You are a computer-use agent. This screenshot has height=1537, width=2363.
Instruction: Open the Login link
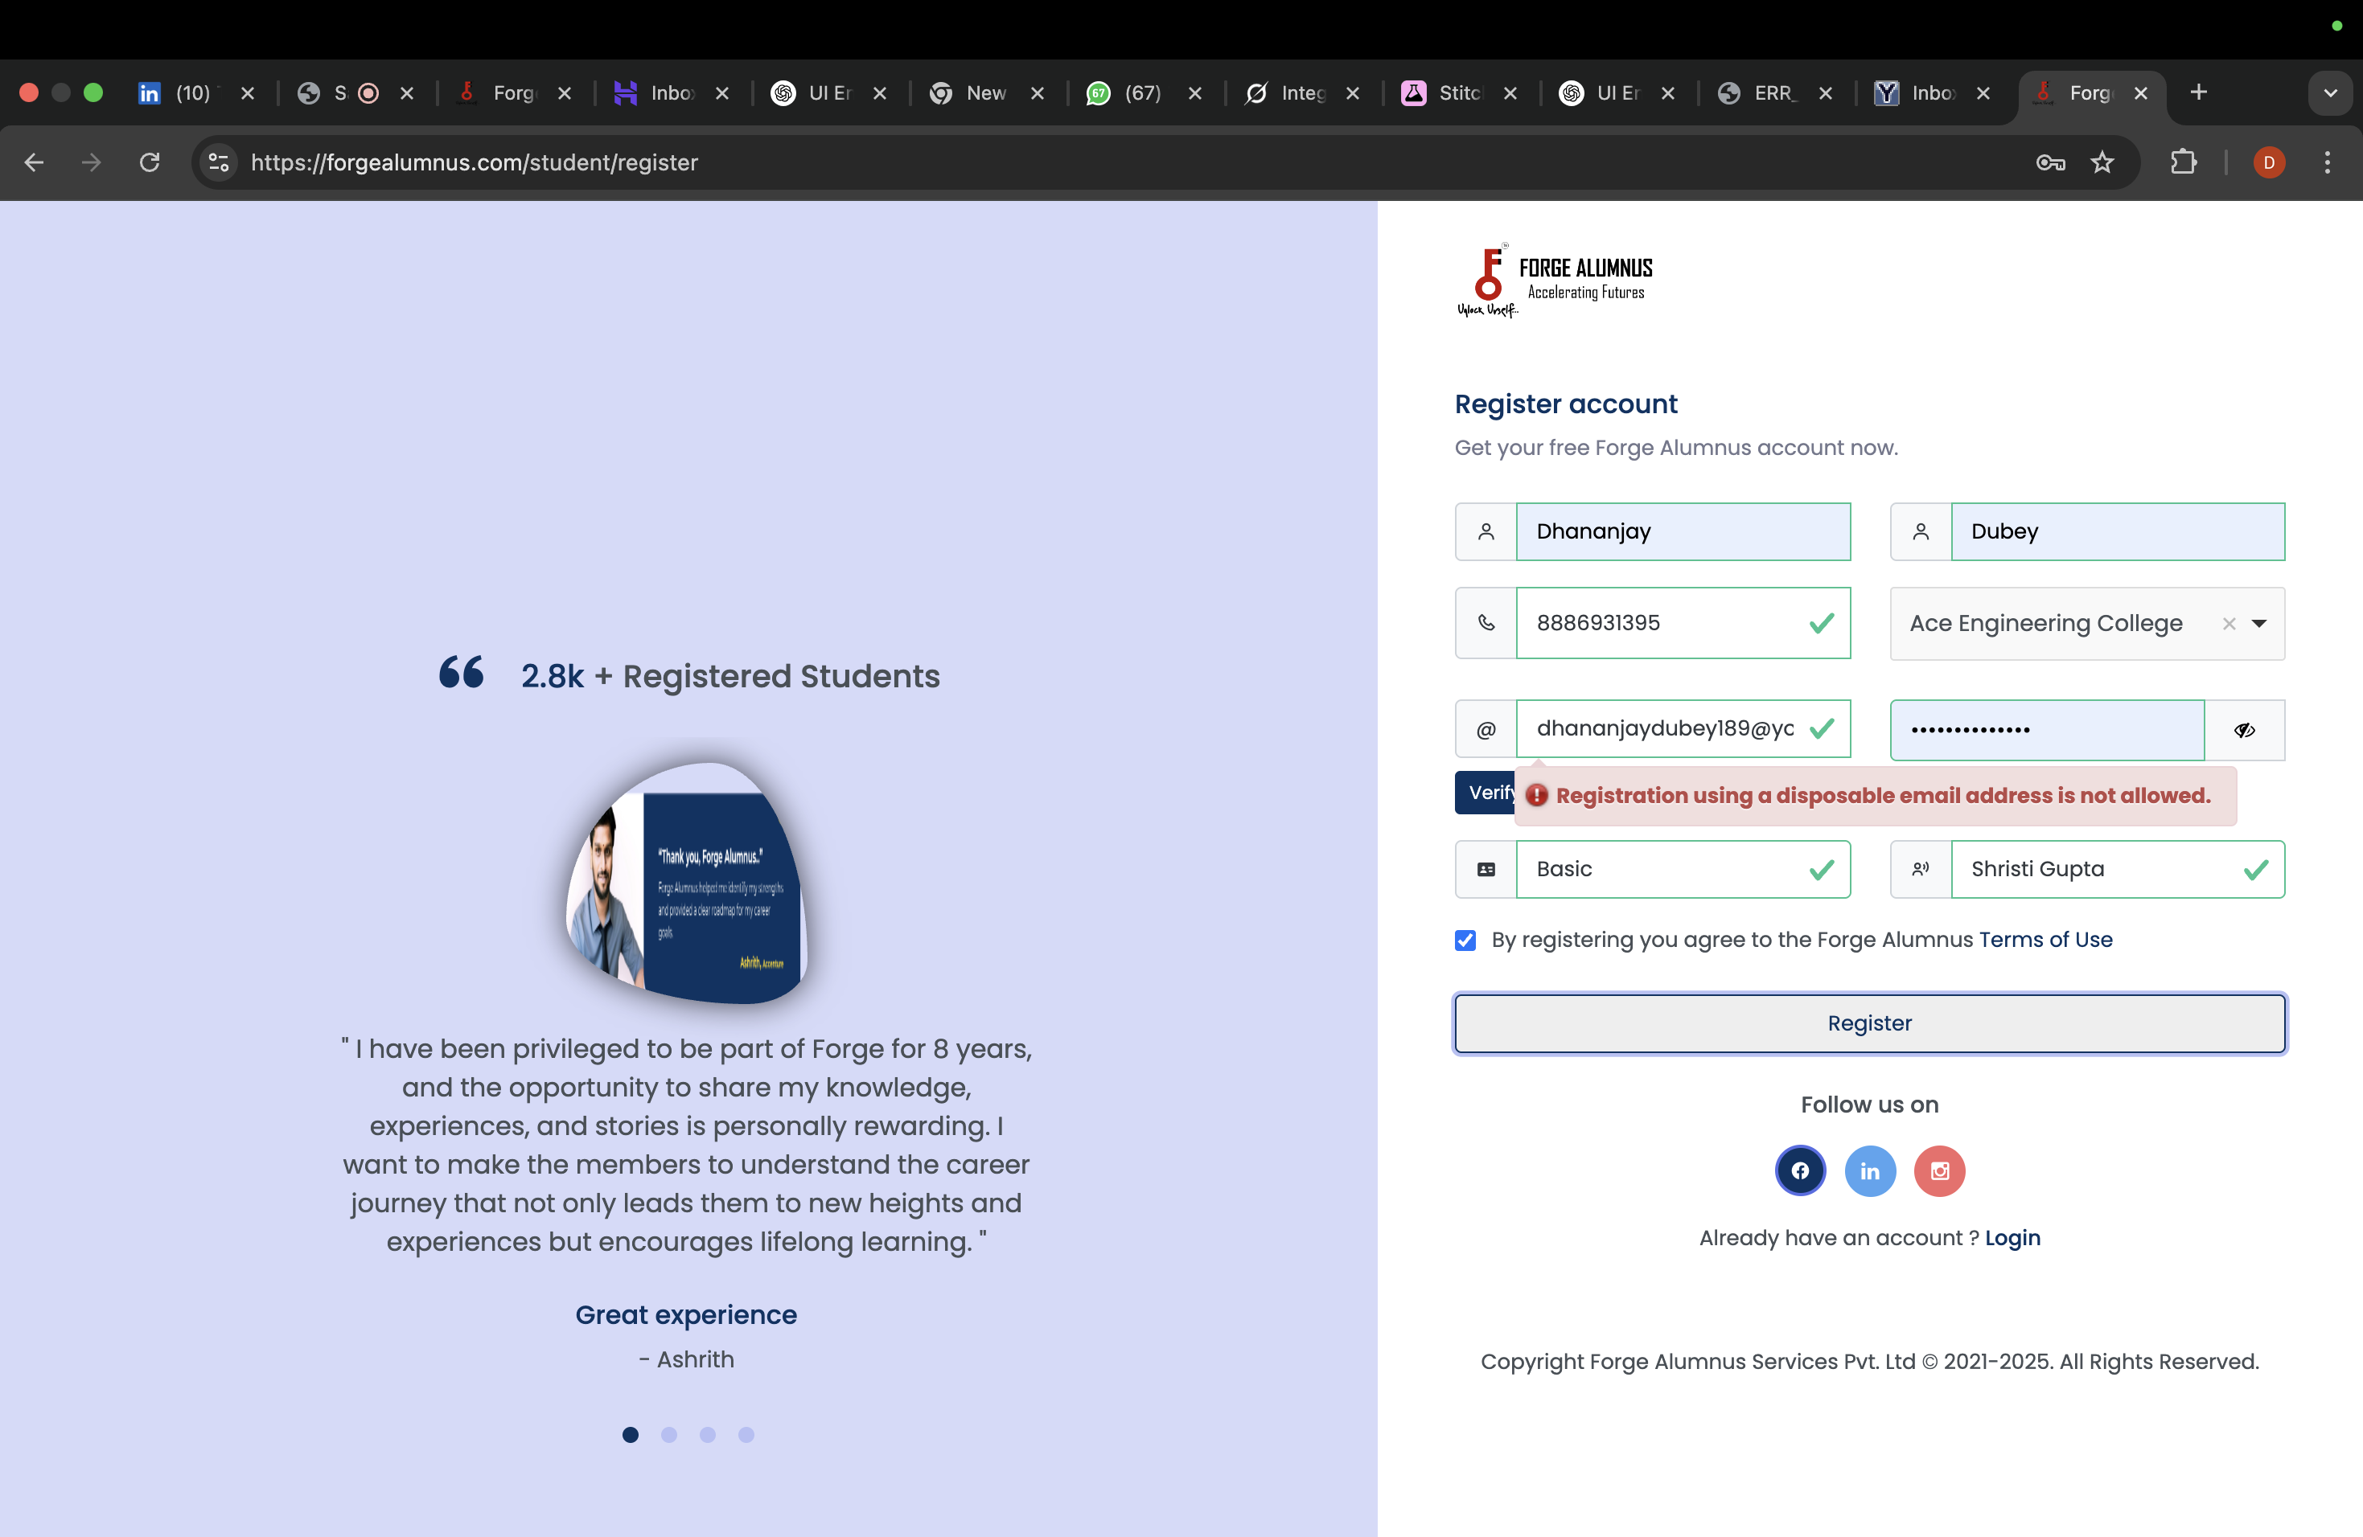click(2012, 1237)
